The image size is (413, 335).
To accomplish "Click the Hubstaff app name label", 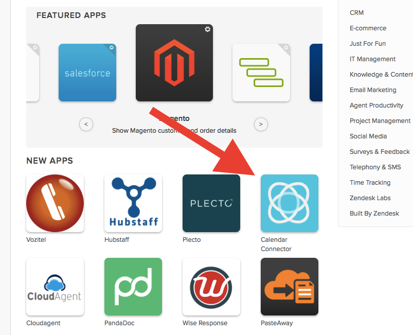I will 117,240.
